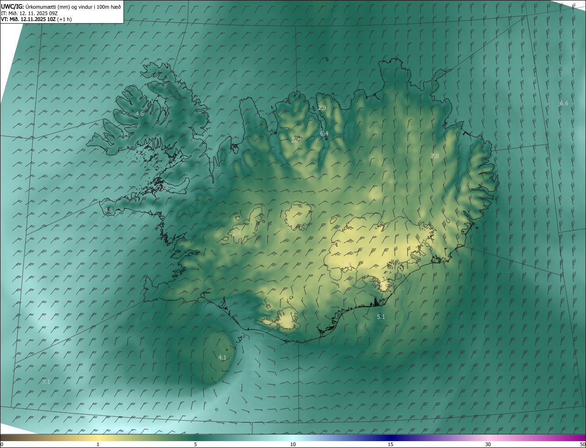Click the 4.6 value over the Westfjords
This screenshot has height=448, width=586.
point(140,114)
